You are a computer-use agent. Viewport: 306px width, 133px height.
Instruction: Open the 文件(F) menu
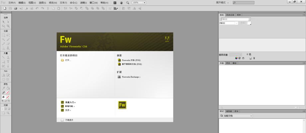pos(12,3)
